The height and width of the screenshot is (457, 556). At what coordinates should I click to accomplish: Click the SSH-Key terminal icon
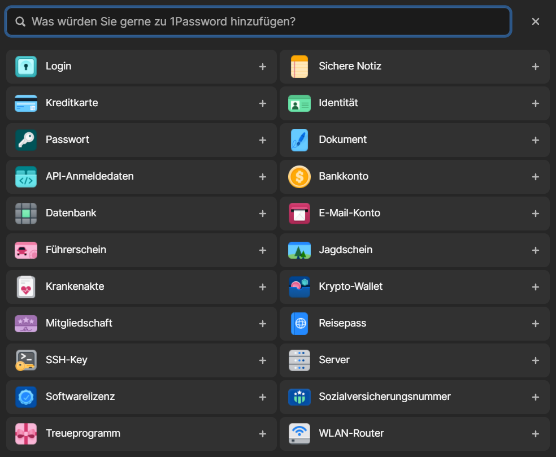(x=26, y=360)
